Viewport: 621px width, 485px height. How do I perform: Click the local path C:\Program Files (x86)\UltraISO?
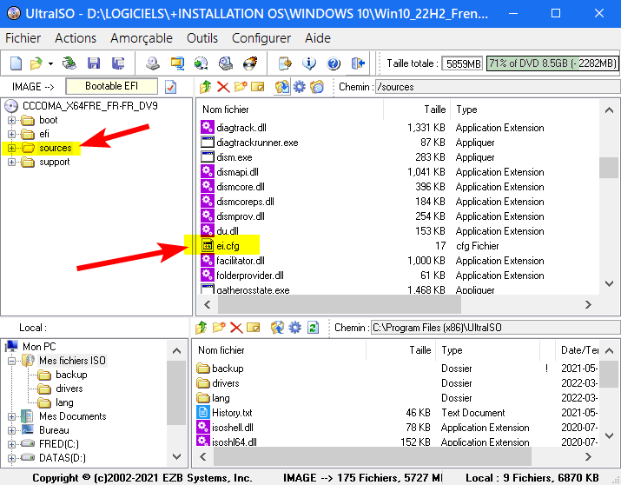[495, 328]
